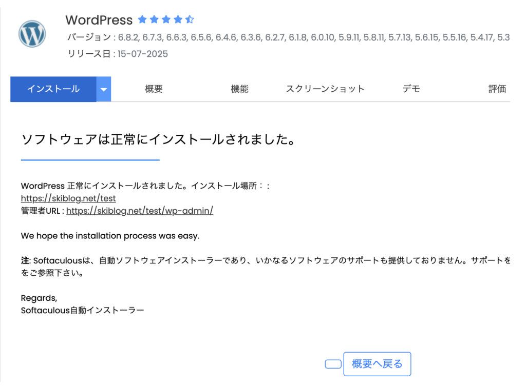The height and width of the screenshot is (388, 526).
Task: Open the wp-admin 管理者URL link
Action: point(139,211)
